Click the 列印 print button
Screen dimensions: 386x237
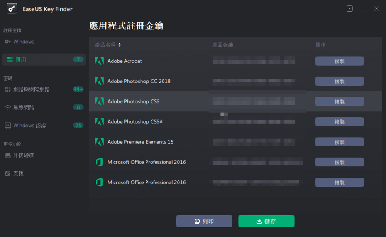(204, 221)
